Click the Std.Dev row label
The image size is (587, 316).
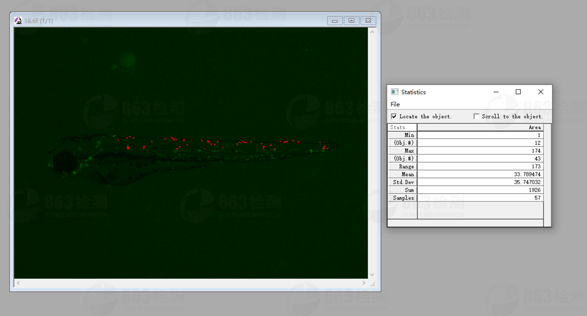coord(402,182)
